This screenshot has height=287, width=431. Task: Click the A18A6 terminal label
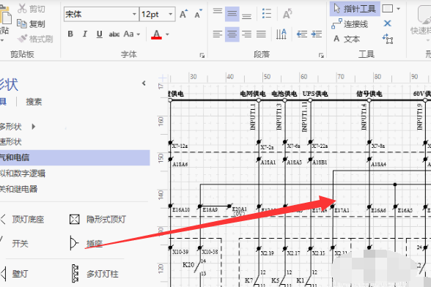click(x=180, y=164)
